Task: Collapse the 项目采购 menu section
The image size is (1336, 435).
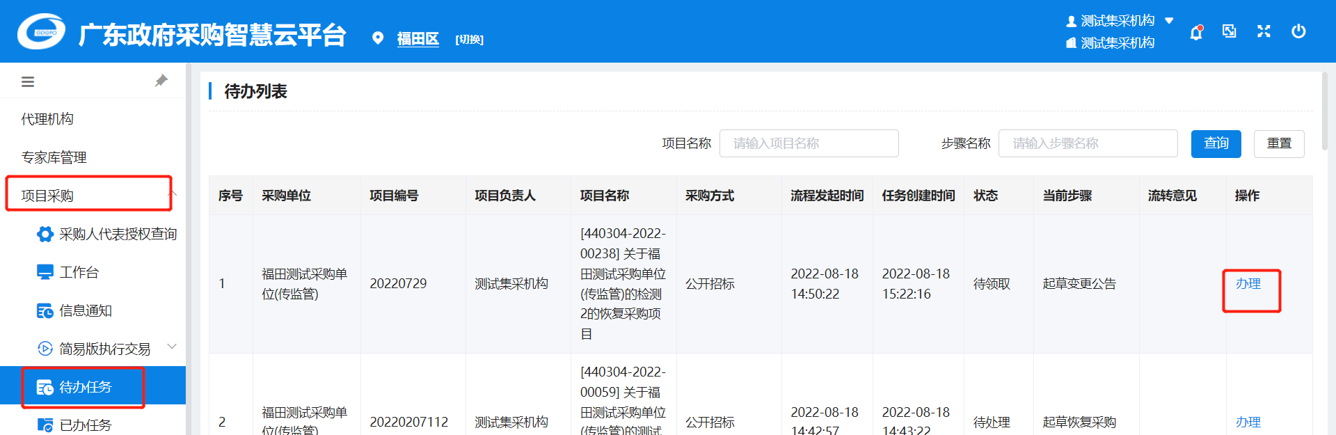Action: point(173,193)
